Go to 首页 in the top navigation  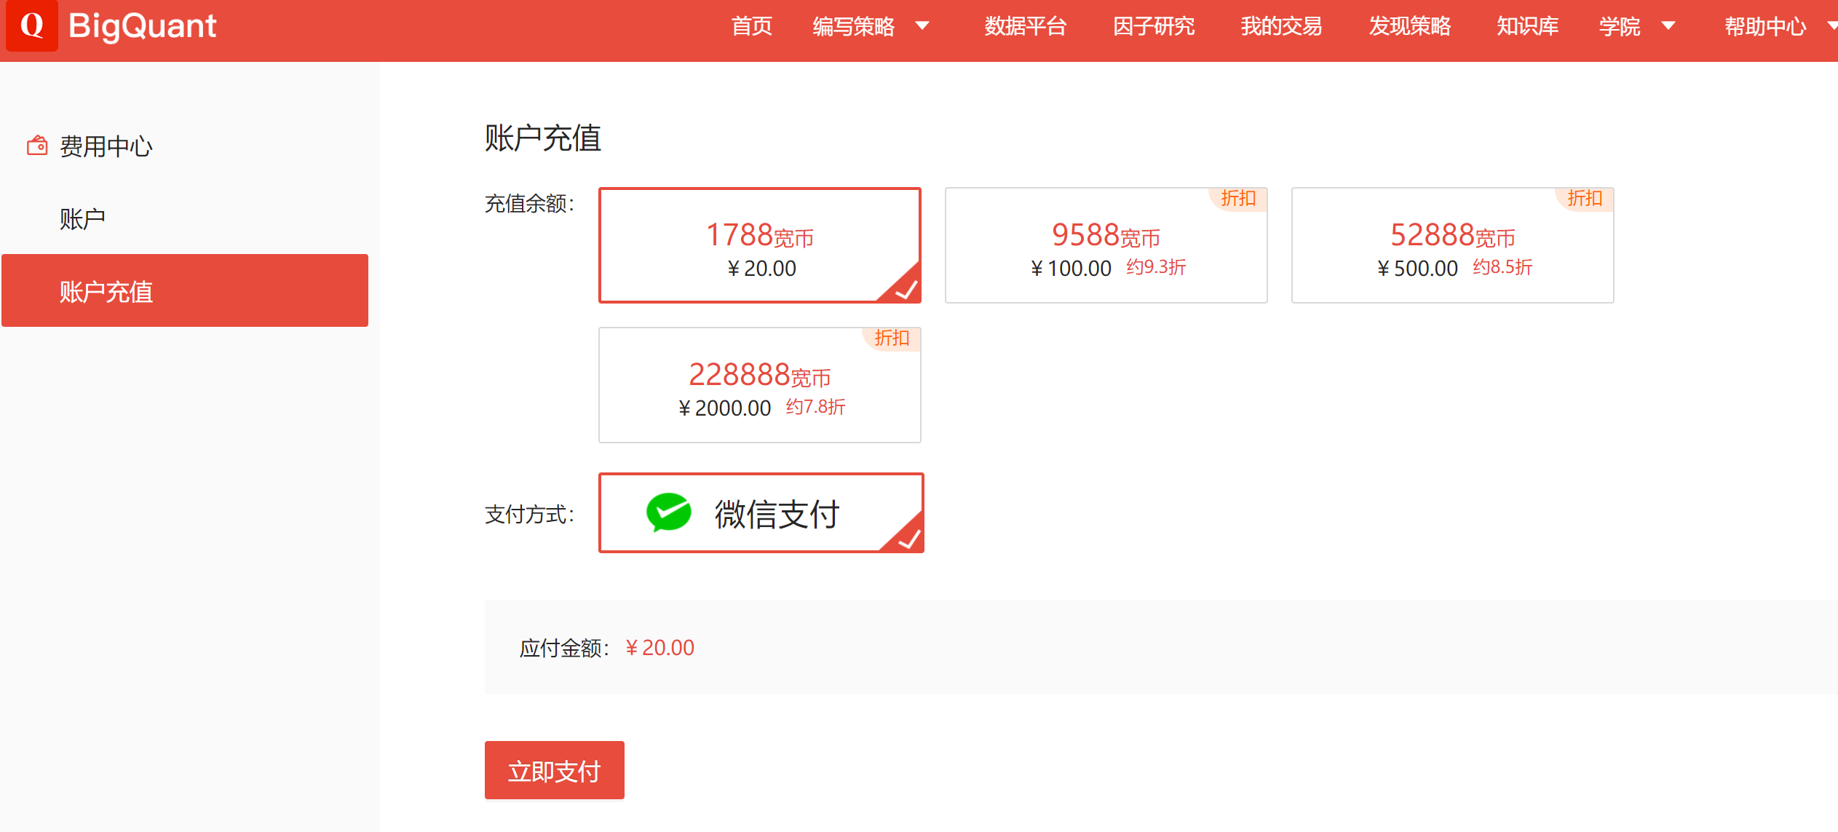[751, 26]
